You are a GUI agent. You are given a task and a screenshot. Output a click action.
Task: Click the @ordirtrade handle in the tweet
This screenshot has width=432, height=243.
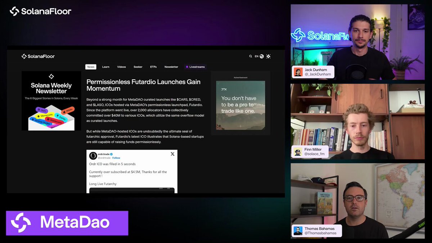[104, 158]
